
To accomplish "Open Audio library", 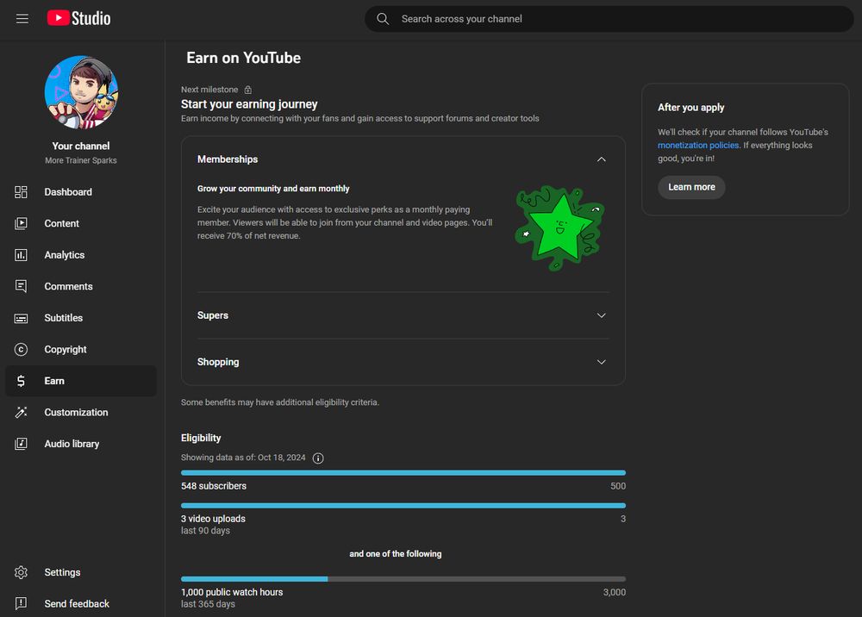I will point(81,444).
